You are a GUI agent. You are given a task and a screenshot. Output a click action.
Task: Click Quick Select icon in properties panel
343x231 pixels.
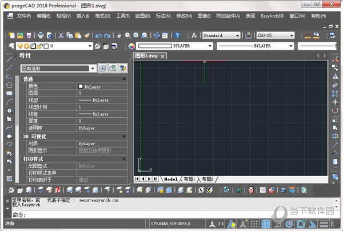click(123, 69)
